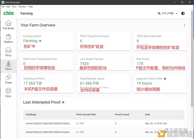Click the Last Attempted Proof help icon
The width and height of the screenshot is (194, 139).
(63, 102)
